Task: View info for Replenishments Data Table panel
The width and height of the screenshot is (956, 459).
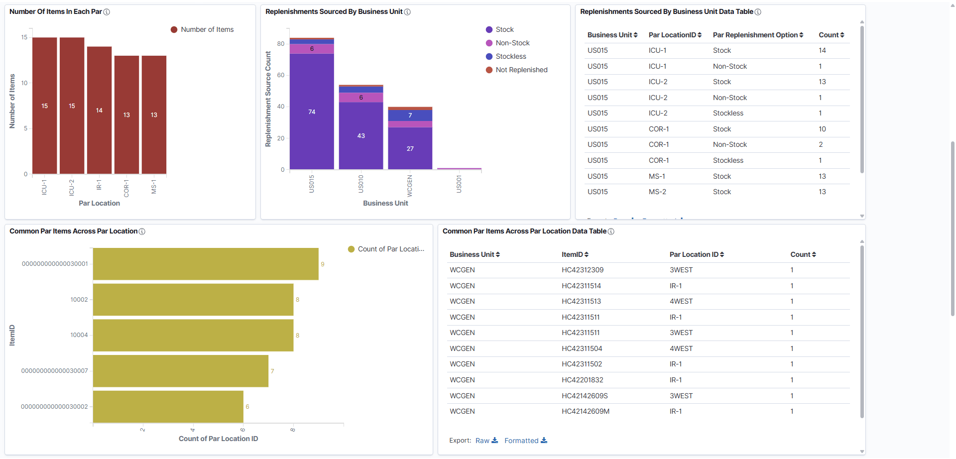Action: tap(757, 11)
